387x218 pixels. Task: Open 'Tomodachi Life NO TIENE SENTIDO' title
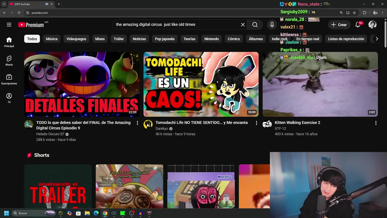tap(202, 123)
